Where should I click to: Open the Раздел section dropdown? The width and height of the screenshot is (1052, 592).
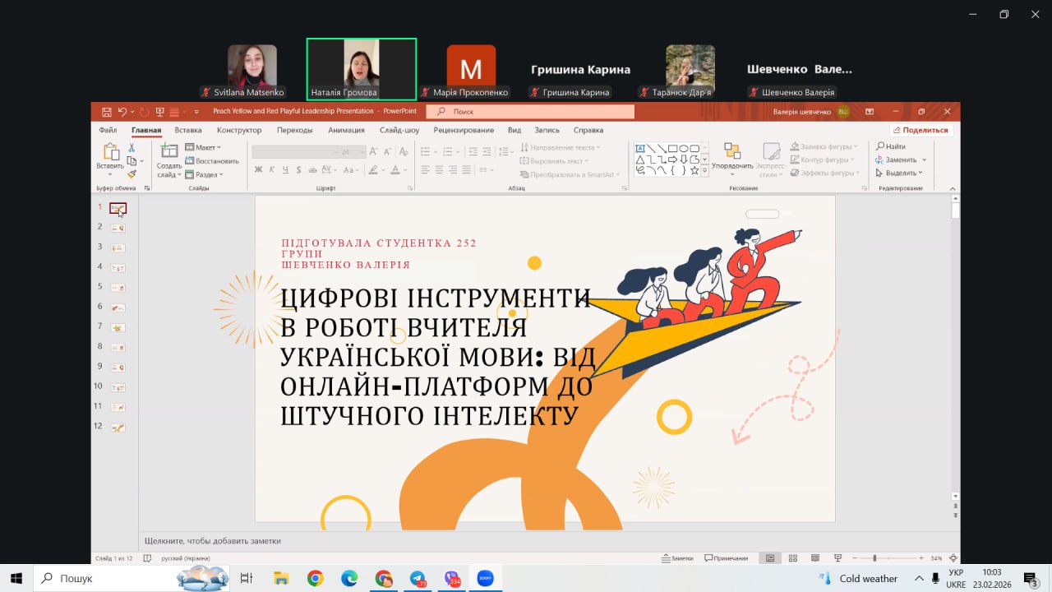pyautogui.click(x=204, y=174)
